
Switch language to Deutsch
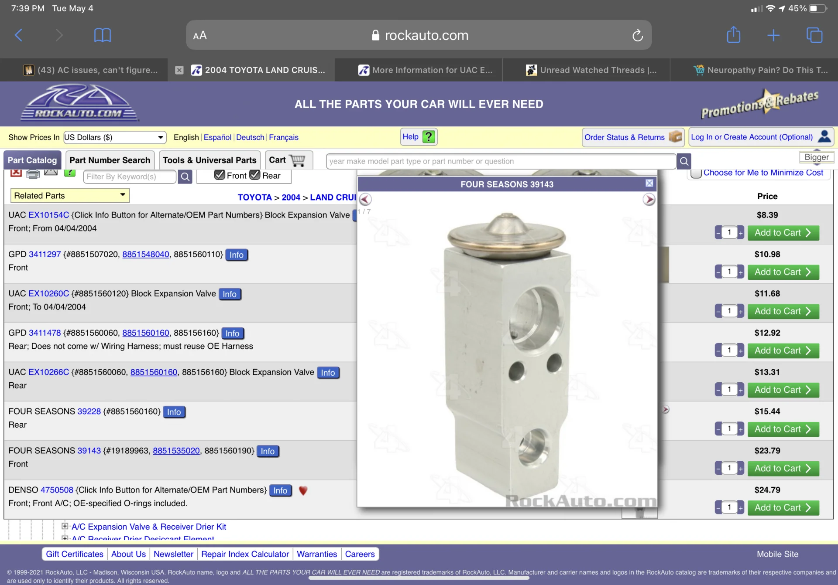[x=250, y=137]
